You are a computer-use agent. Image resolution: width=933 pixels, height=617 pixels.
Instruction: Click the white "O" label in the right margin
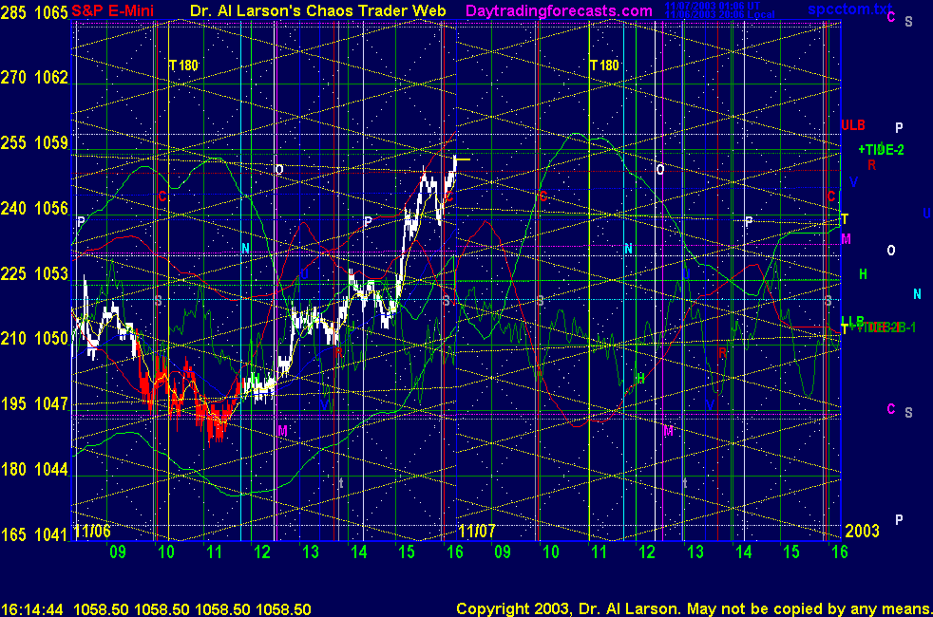point(891,251)
